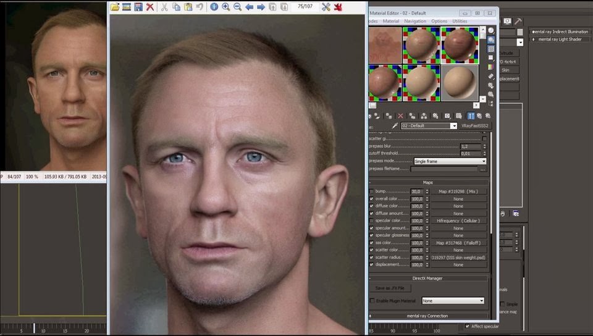Collapse the Maps rollout header
The width and height of the screenshot is (593, 336).
(x=428, y=183)
